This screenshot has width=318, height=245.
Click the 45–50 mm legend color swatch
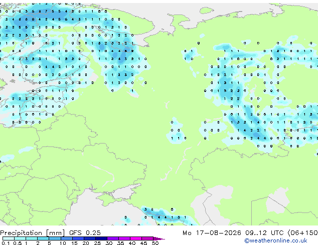[147, 238]
